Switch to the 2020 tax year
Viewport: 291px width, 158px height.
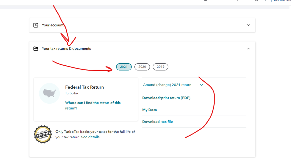tap(142, 67)
